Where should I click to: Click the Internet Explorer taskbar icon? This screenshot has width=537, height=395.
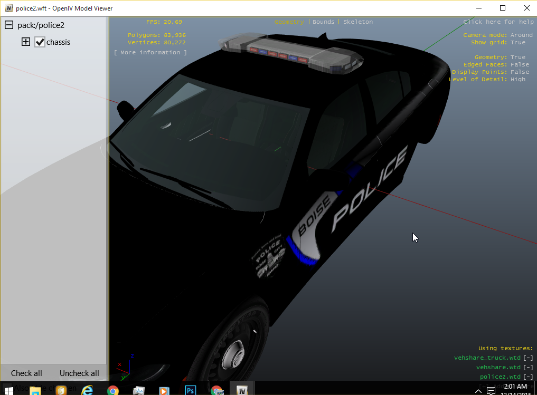pyautogui.click(x=87, y=390)
